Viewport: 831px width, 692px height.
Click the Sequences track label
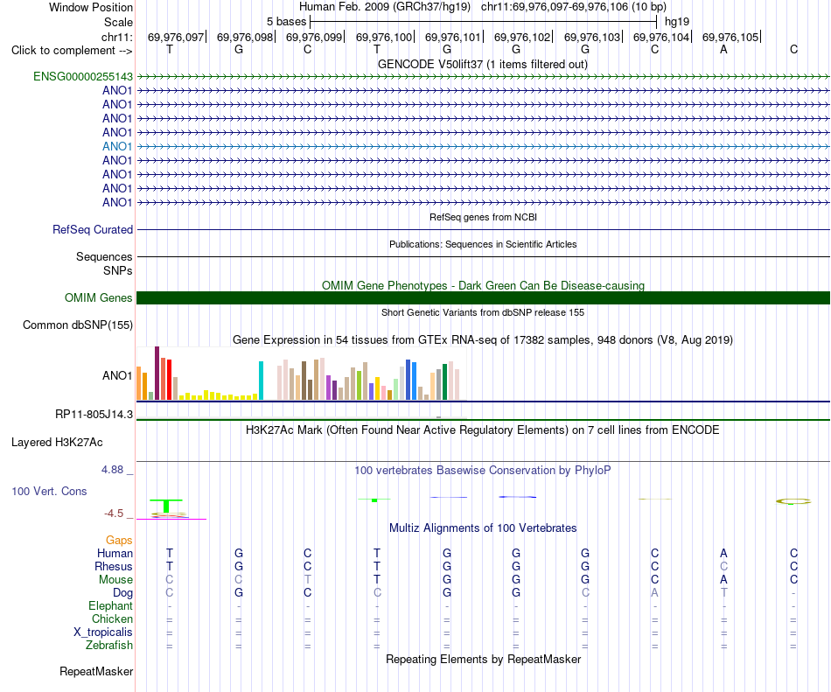[x=104, y=256]
